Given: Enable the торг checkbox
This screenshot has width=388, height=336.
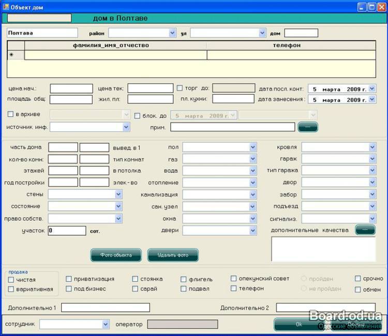Looking at the screenshot, I should point(180,88).
